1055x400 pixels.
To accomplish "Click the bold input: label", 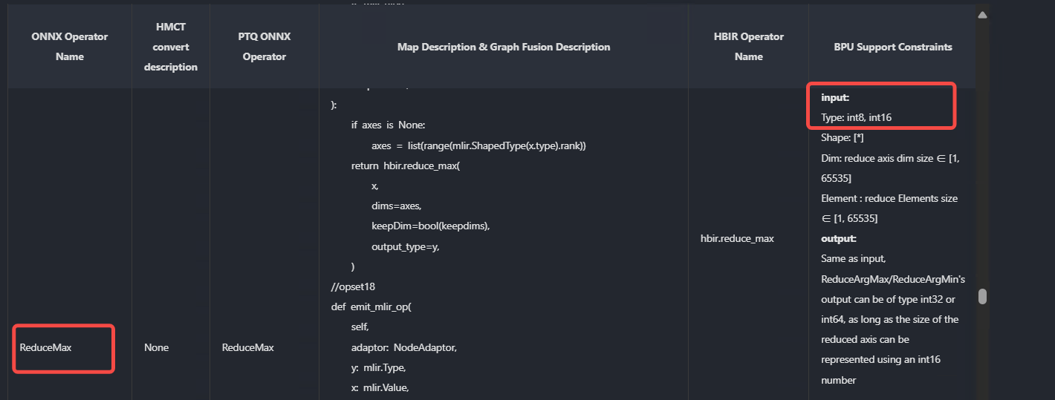I will pos(835,97).
